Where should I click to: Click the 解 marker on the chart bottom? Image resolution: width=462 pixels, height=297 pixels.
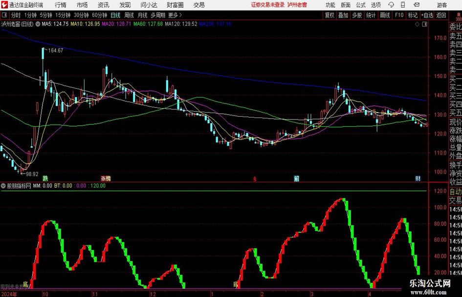pos(296,178)
